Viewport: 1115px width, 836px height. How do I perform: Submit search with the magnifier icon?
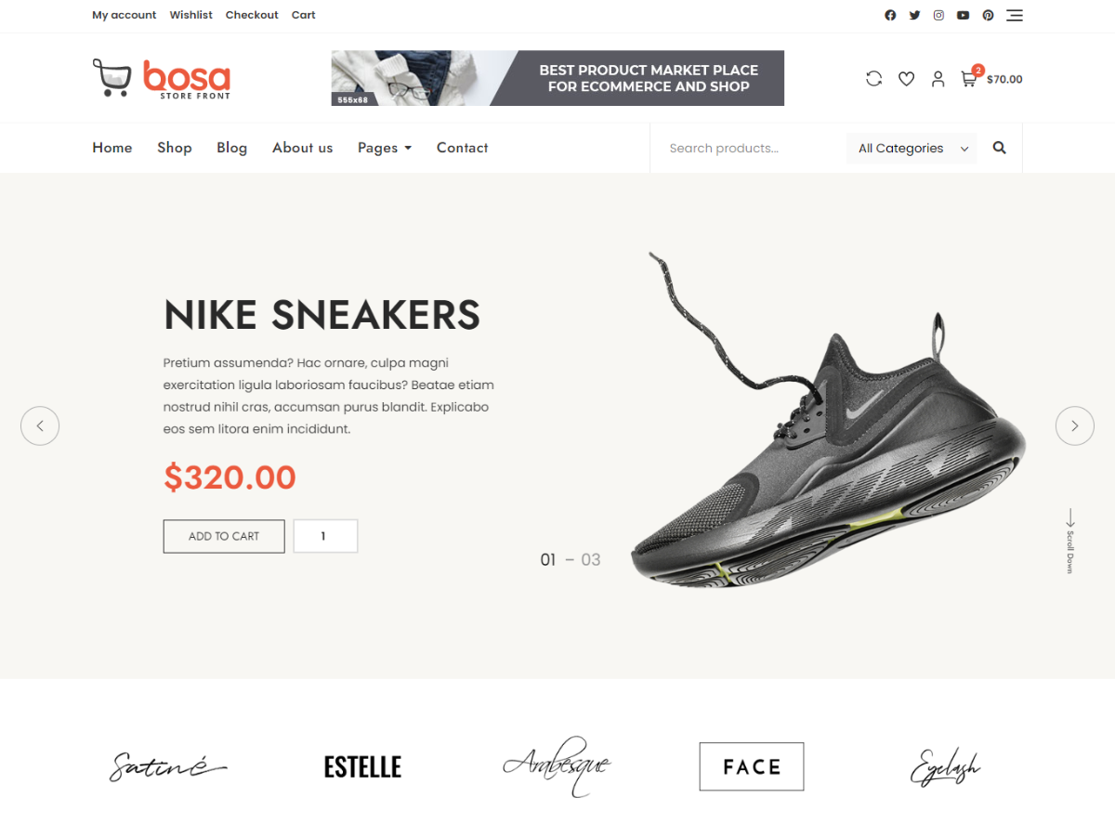coord(999,147)
